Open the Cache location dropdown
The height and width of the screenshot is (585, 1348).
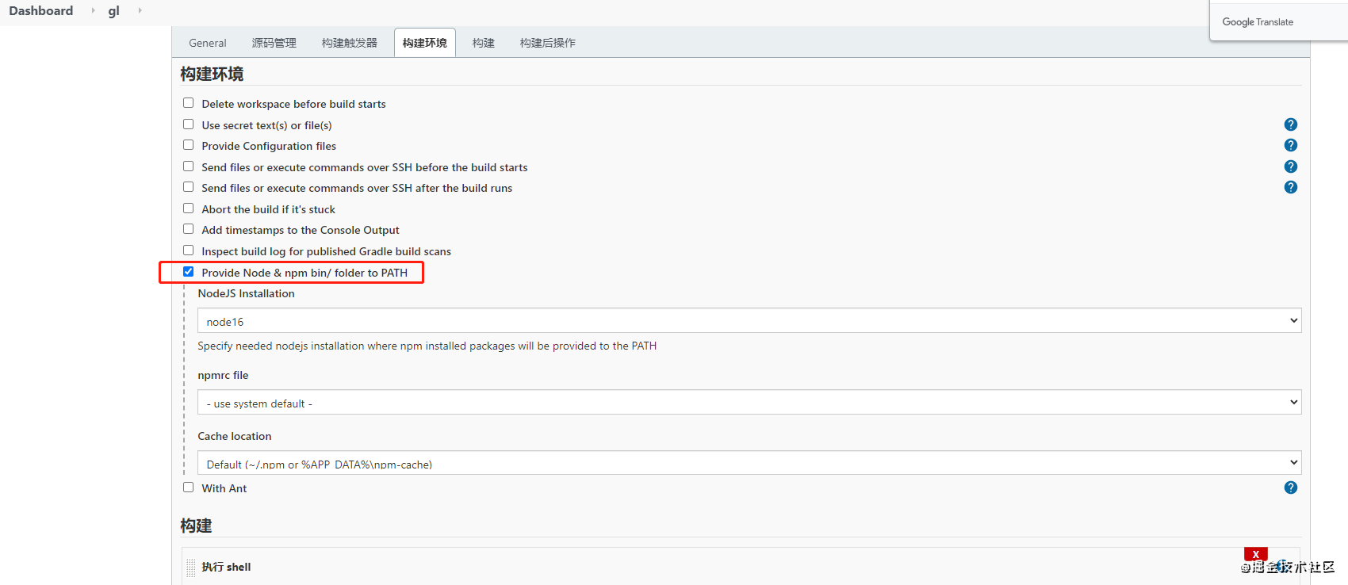[749, 463]
